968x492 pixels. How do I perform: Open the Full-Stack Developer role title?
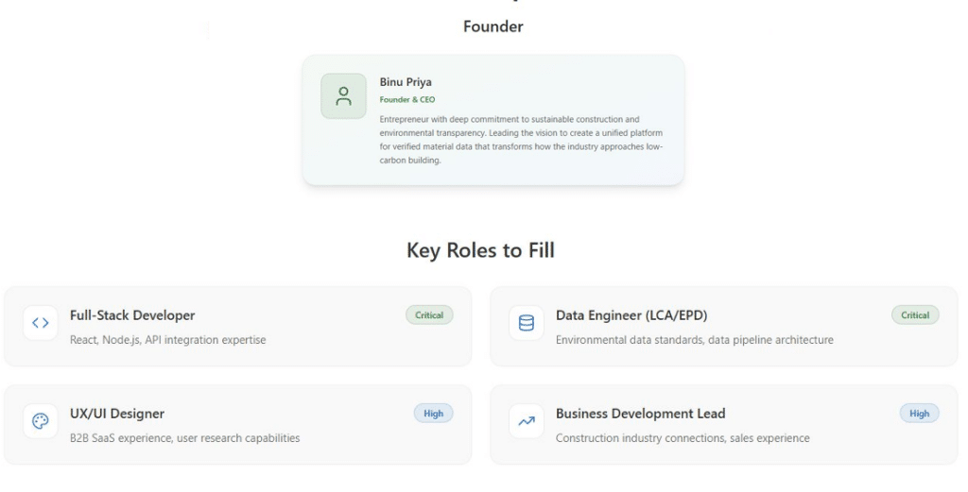point(132,315)
